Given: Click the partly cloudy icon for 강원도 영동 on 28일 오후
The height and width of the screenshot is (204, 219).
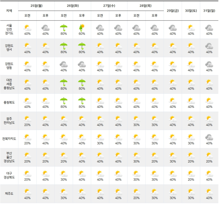Looking at the screenshot, I should 155,64.
